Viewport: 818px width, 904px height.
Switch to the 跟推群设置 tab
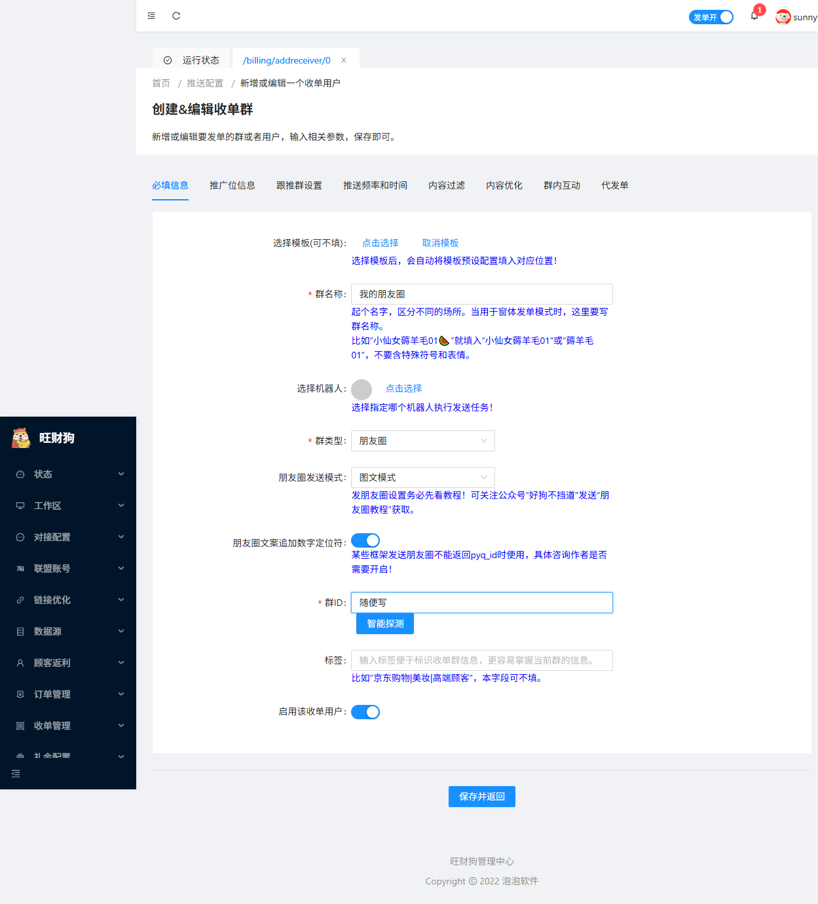(299, 185)
